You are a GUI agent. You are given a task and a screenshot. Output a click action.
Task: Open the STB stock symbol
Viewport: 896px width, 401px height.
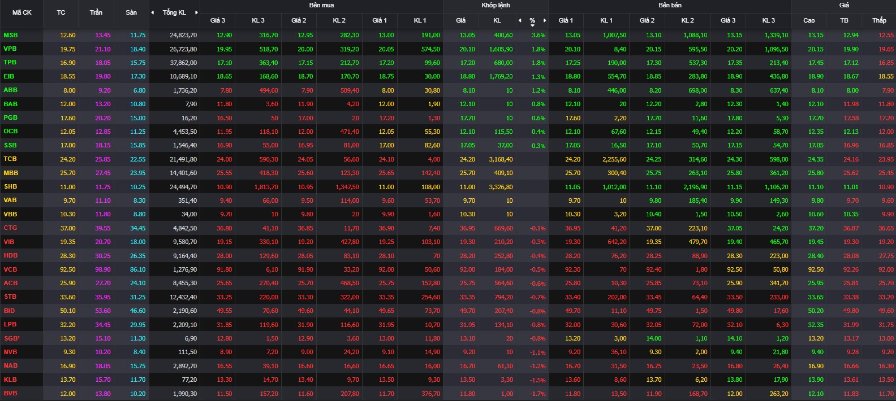point(10,297)
